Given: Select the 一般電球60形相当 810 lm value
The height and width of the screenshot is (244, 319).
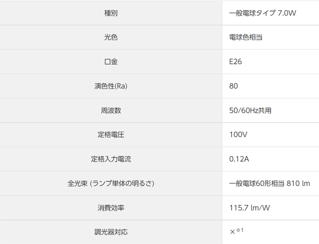Looking at the screenshot, I should pos(270,183).
